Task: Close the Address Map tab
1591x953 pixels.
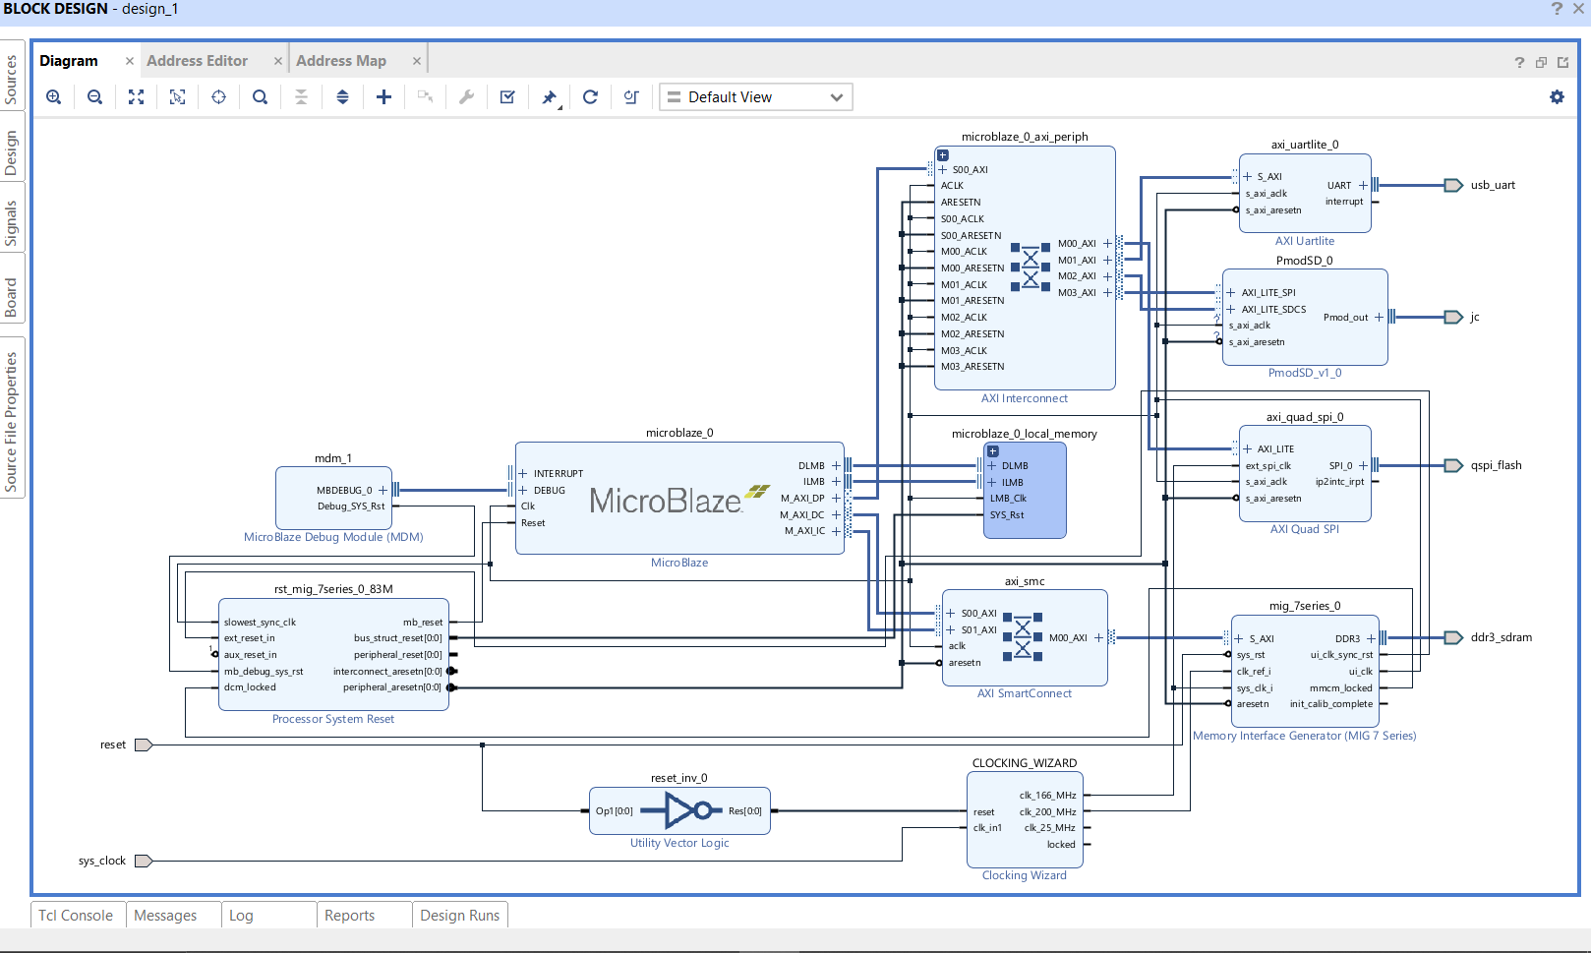Action: tap(417, 61)
